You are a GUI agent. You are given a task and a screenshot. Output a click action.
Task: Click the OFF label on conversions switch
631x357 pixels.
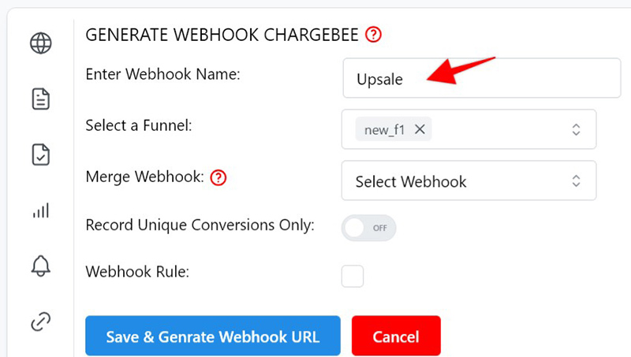[379, 228]
